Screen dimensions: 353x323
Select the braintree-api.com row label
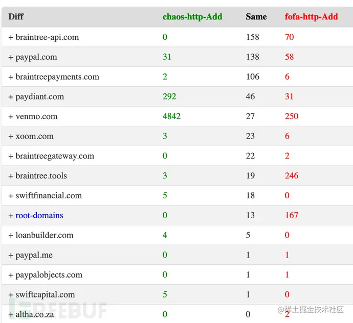tap(47, 37)
